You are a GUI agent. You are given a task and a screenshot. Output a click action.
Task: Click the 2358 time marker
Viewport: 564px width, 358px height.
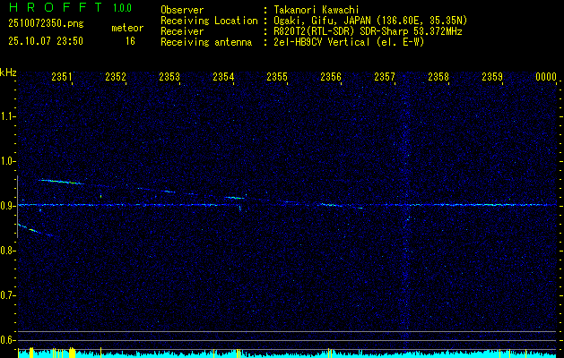click(438, 77)
